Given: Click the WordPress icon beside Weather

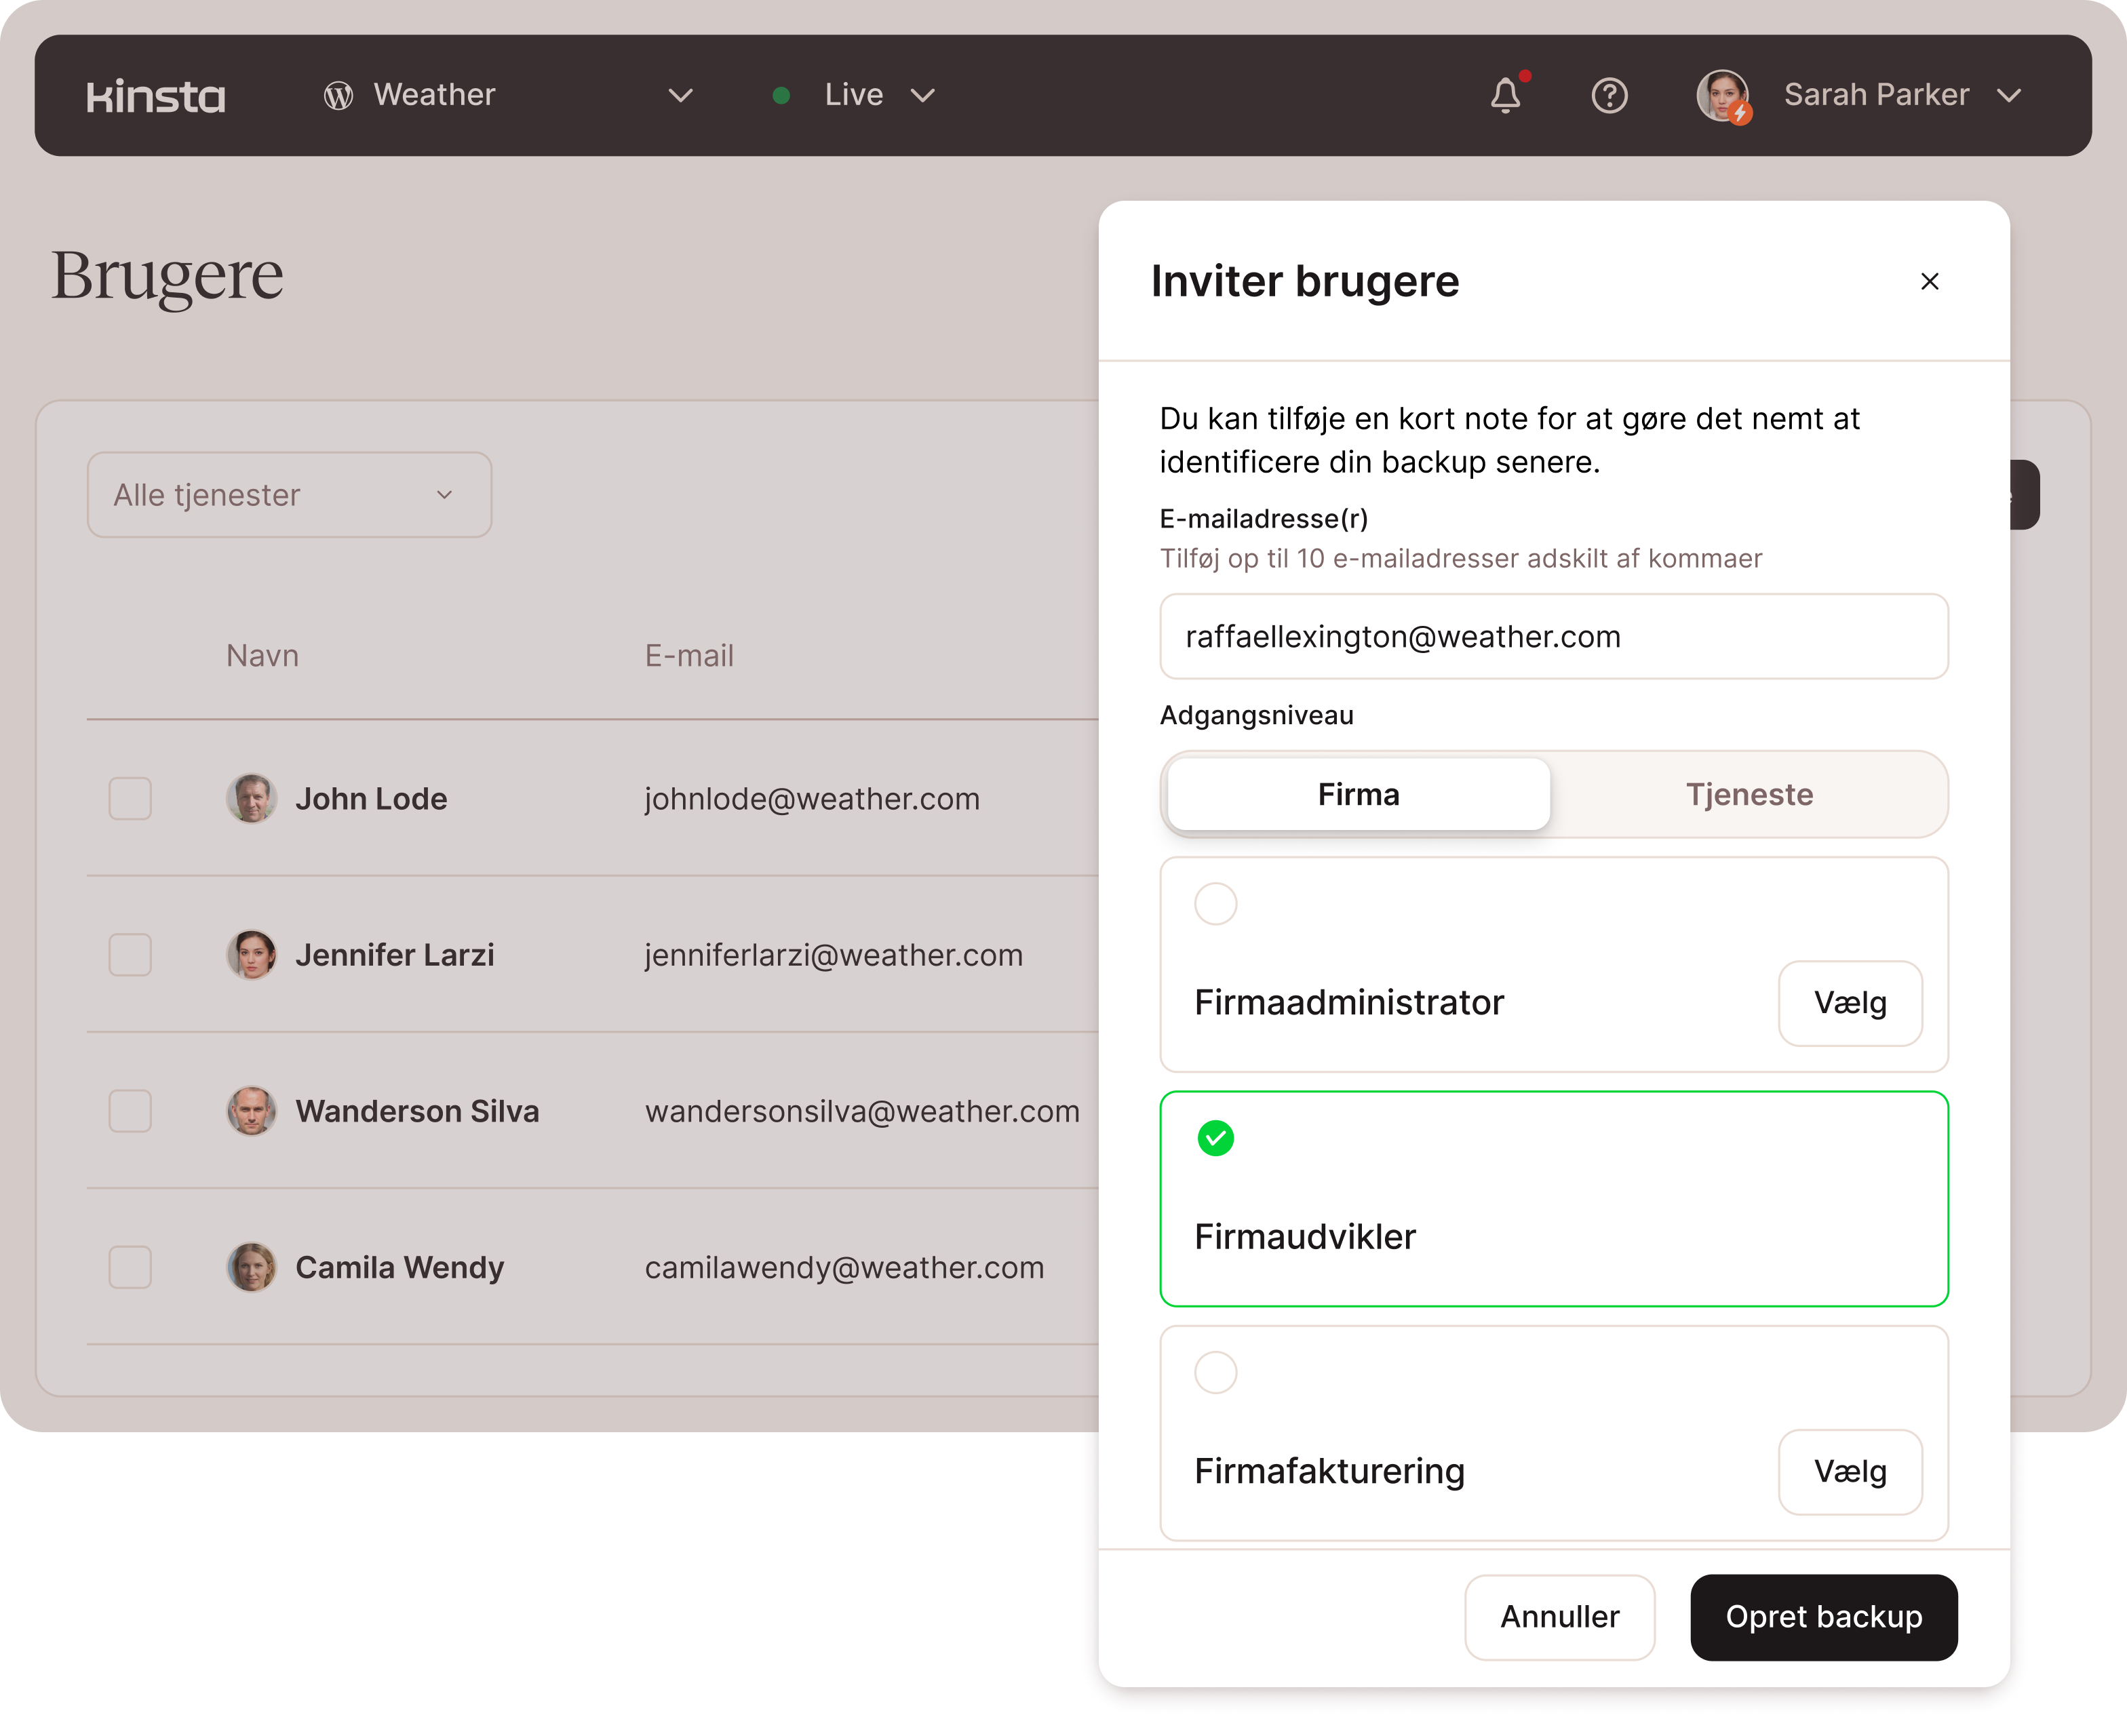Looking at the screenshot, I should tap(338, 96).
